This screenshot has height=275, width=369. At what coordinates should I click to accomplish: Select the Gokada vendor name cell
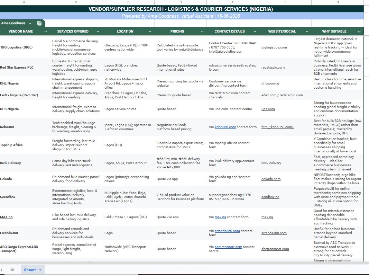[25, 179]
